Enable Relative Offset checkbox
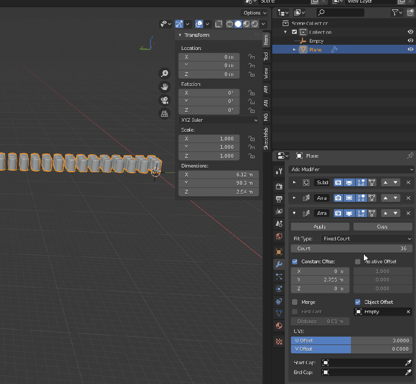This screenshot has height=384, width=416. tap(358, 262)
